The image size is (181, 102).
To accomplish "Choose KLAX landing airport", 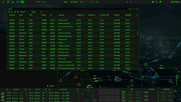I will pos(146,92).
